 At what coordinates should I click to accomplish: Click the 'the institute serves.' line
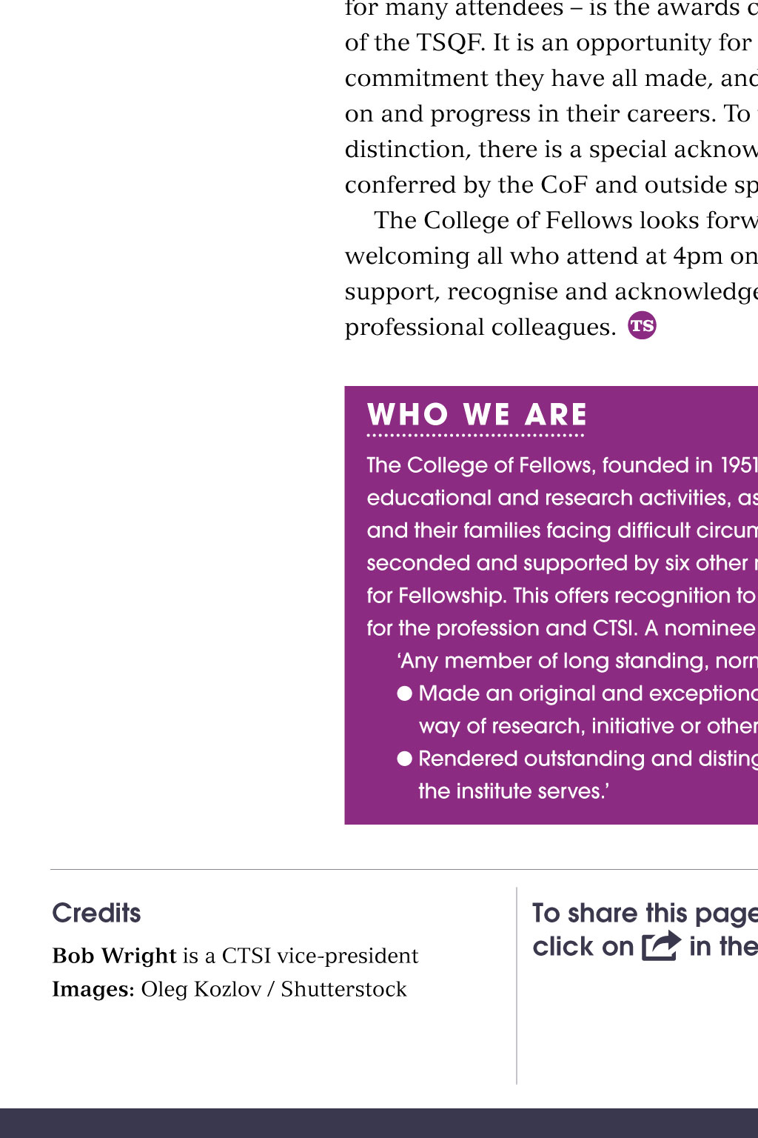[514, 791]
